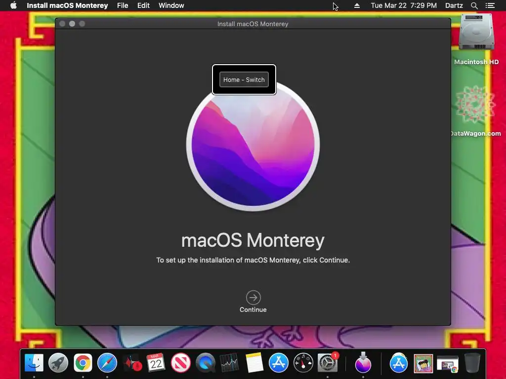Click the date and time in the menu bar

tap(404, 5)
